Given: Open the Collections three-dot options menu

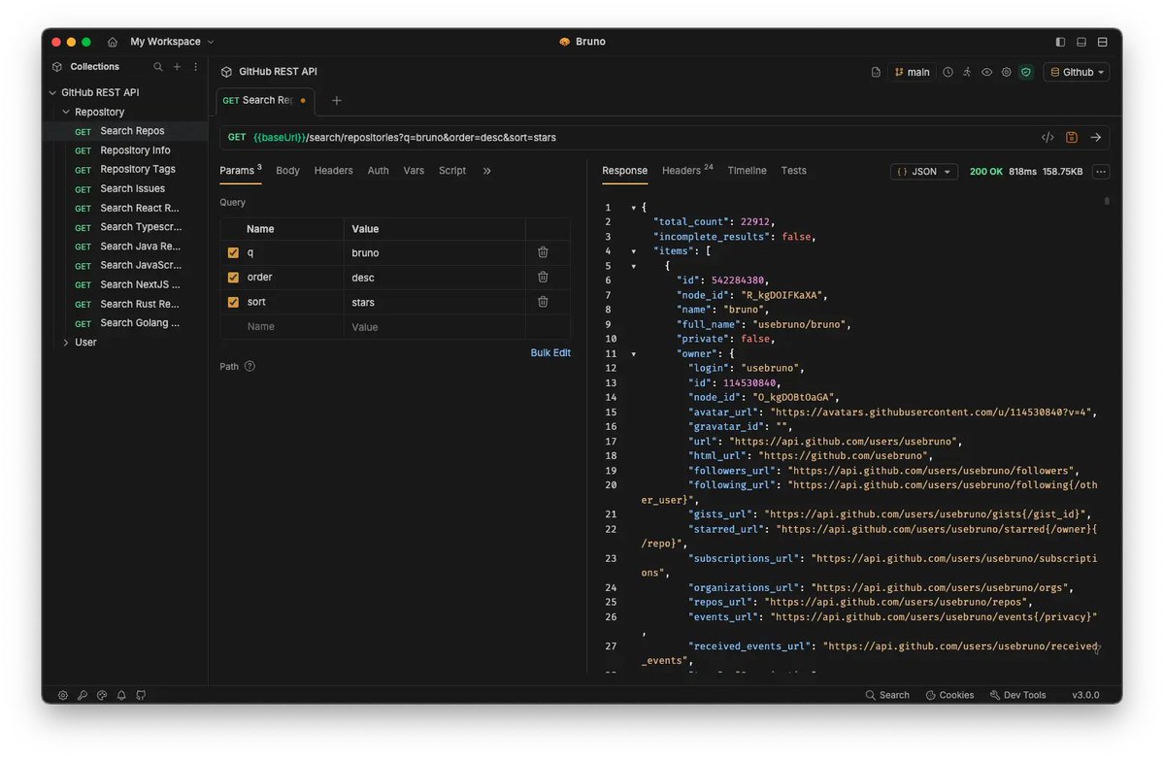Looking at the screenshot, I should pos(196,67).
